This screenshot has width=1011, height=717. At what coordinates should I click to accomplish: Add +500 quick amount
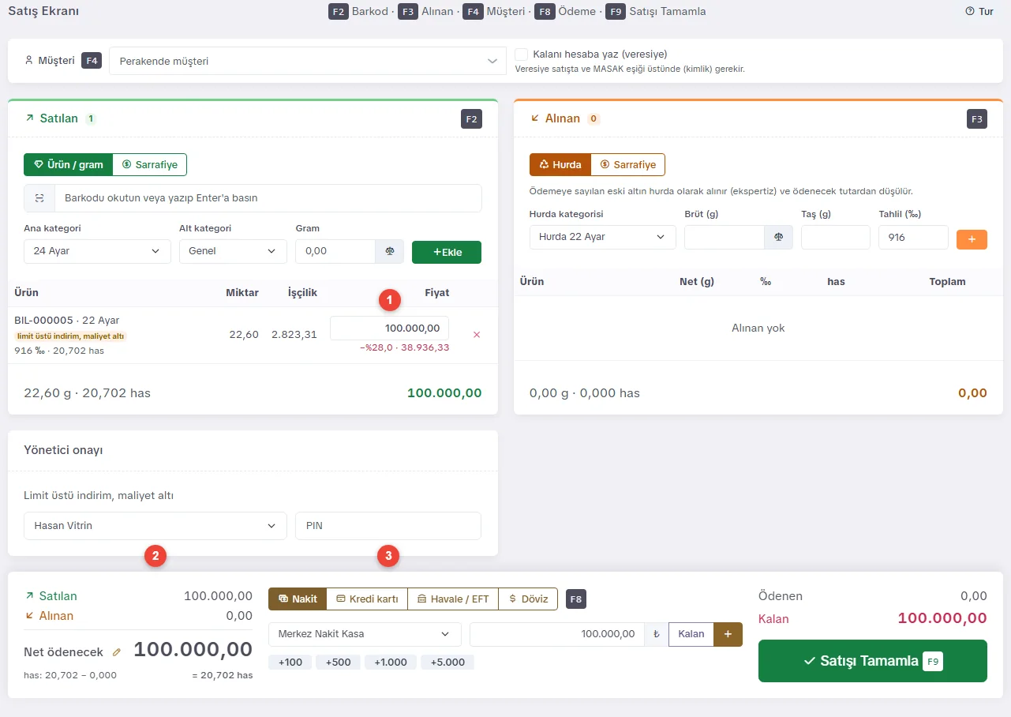(x=339, y=662)
